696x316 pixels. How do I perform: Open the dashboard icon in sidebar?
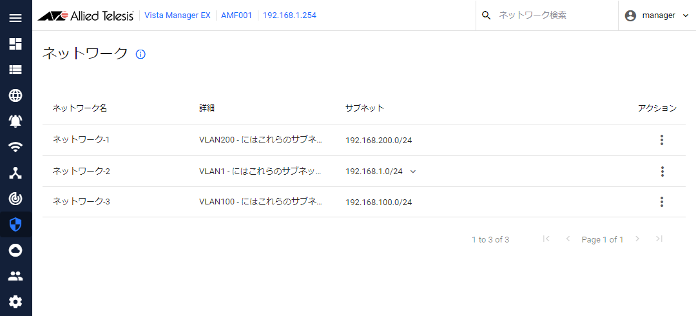click(x=15, y=44)
